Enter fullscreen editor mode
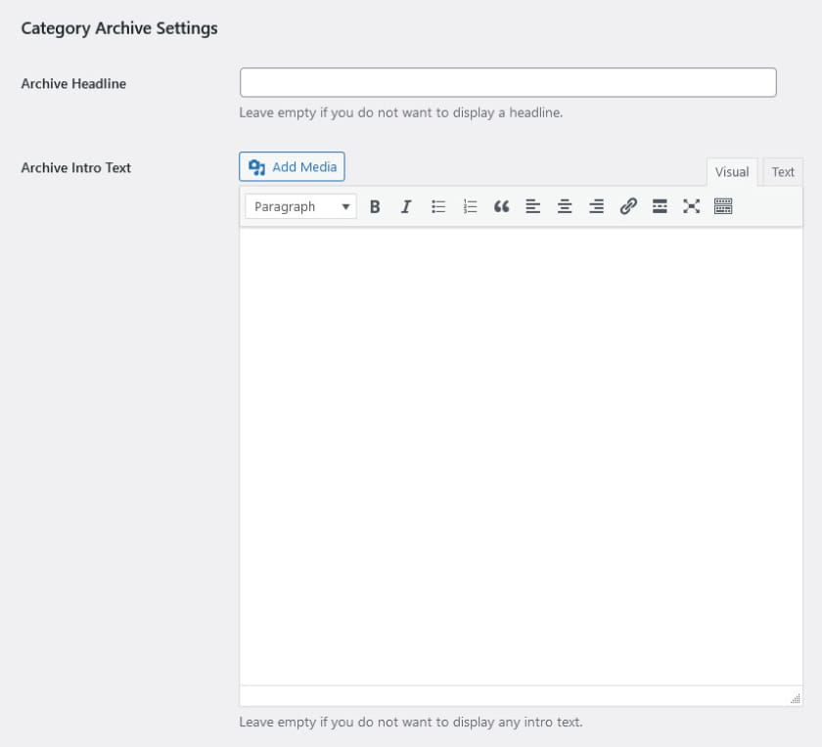 (692, 206)
